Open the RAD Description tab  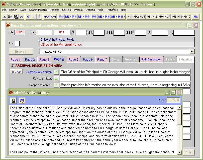[x=151, y=60]
